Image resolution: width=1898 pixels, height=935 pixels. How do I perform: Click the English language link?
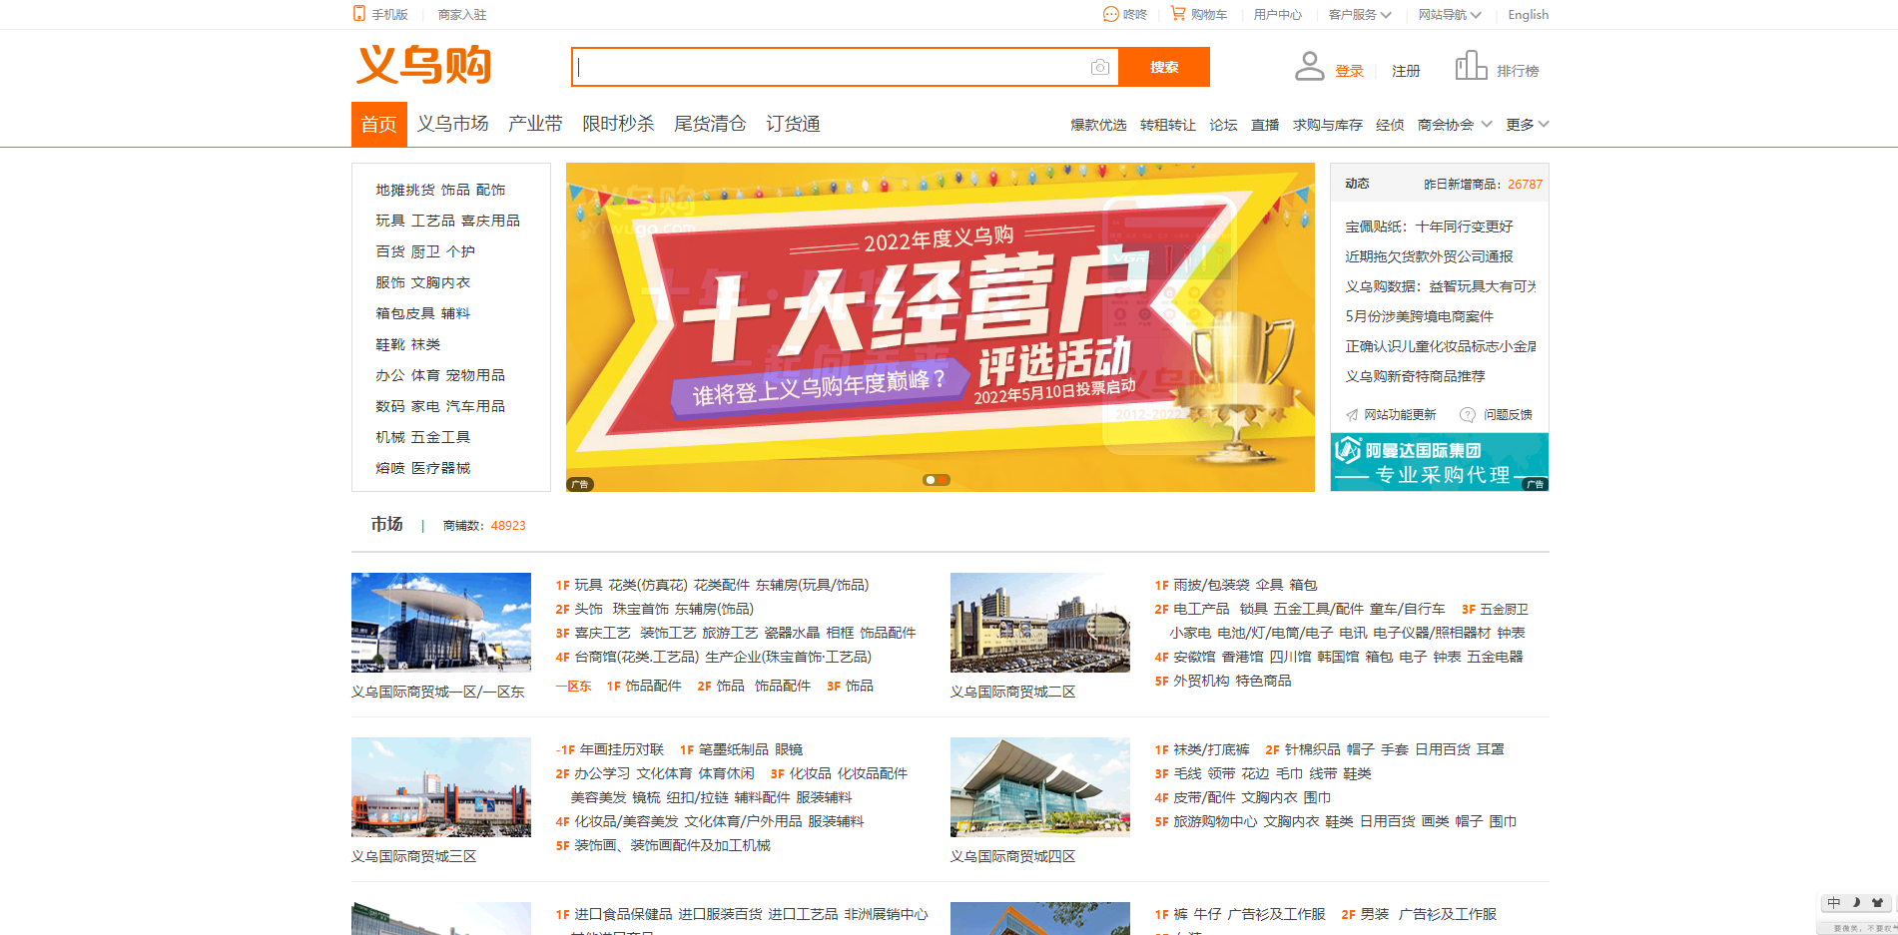(1528, 14)
